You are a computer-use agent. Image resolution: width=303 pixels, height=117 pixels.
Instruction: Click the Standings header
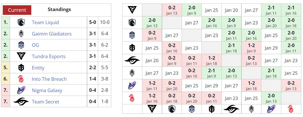59,10
